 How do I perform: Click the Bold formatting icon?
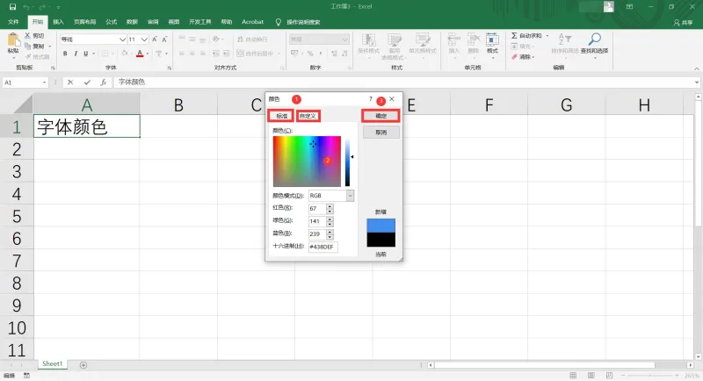65,54
